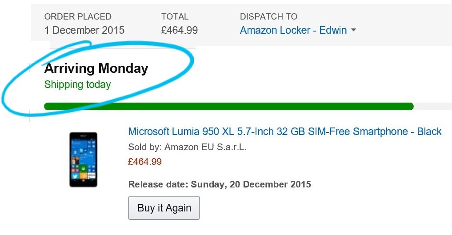The height and width of the screenshot is (235, 452).
Task: Click the Windows tiles on the phone screen image
Action: click(x=83, y=159)
